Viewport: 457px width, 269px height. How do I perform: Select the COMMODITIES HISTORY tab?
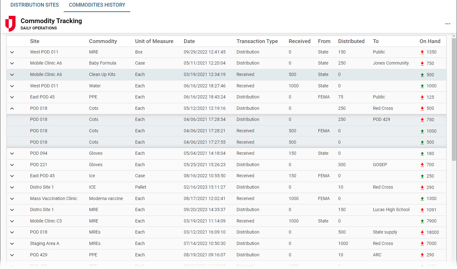97,5
